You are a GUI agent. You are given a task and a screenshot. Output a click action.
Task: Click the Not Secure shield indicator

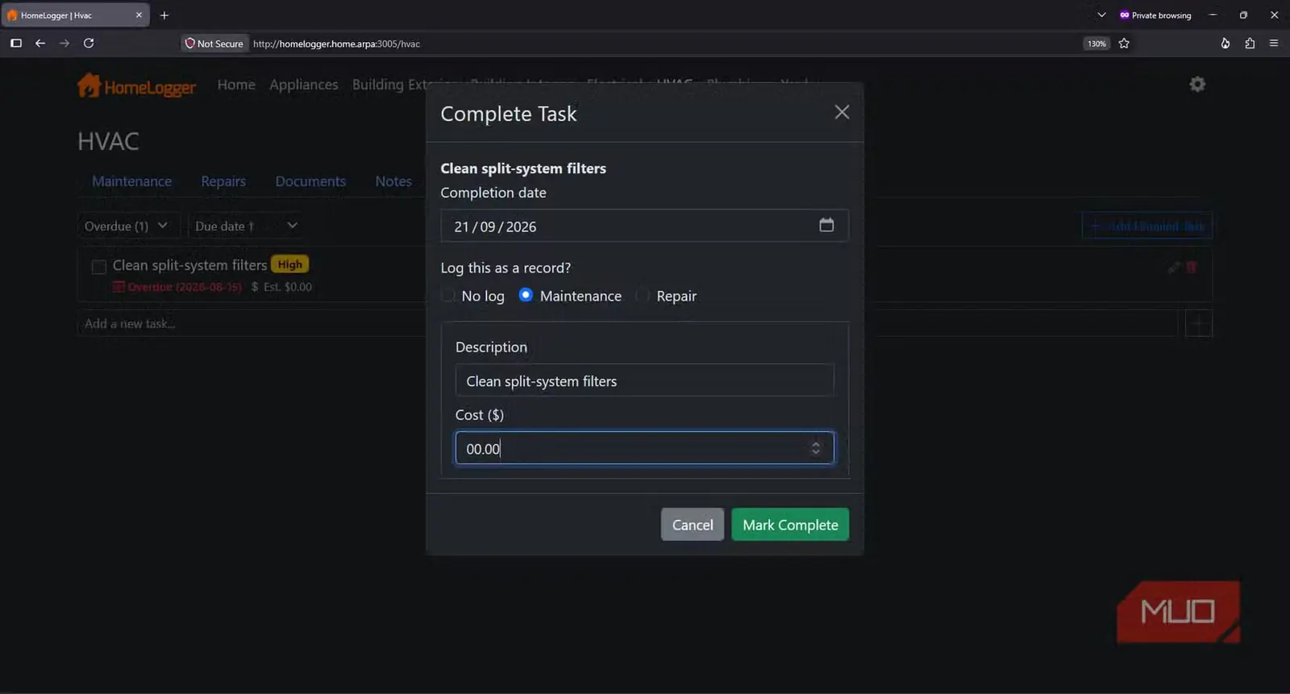tap(214, 44)
